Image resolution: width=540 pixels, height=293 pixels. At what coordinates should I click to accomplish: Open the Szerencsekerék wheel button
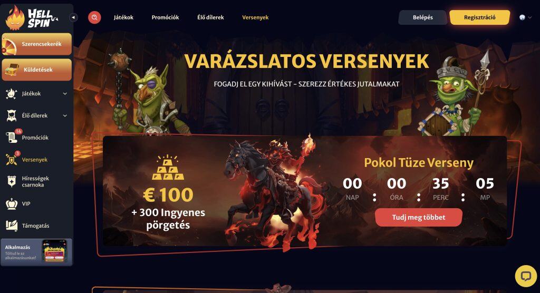click(37, 44)
